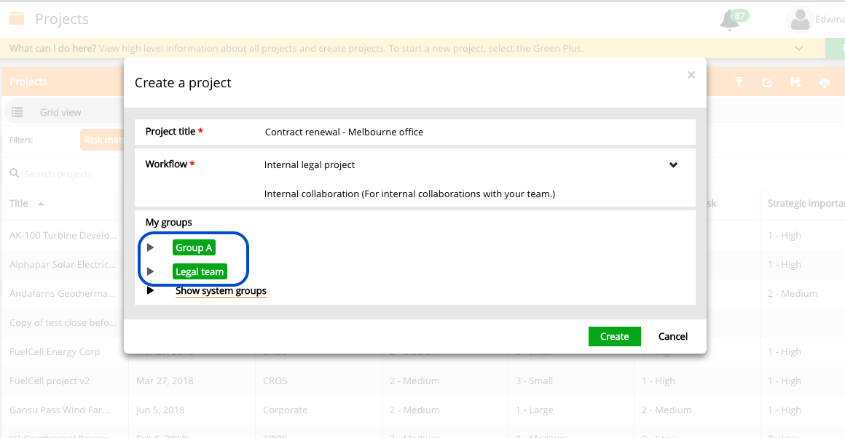Click the Corporate cell in Gansu row
Image resolution: width=845 pixels, height=438 pixels.
[x=285, y=410]
